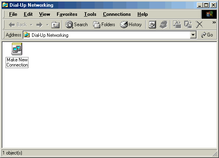Open the Connections menu

click(x=117, y=14)
